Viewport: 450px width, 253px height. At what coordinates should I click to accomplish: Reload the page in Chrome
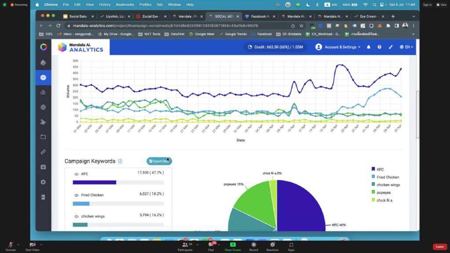58,25
